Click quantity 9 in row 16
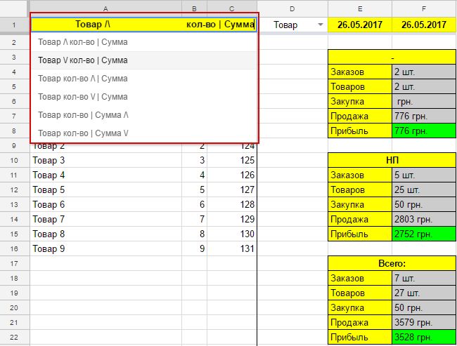 (x=194, y=249)
